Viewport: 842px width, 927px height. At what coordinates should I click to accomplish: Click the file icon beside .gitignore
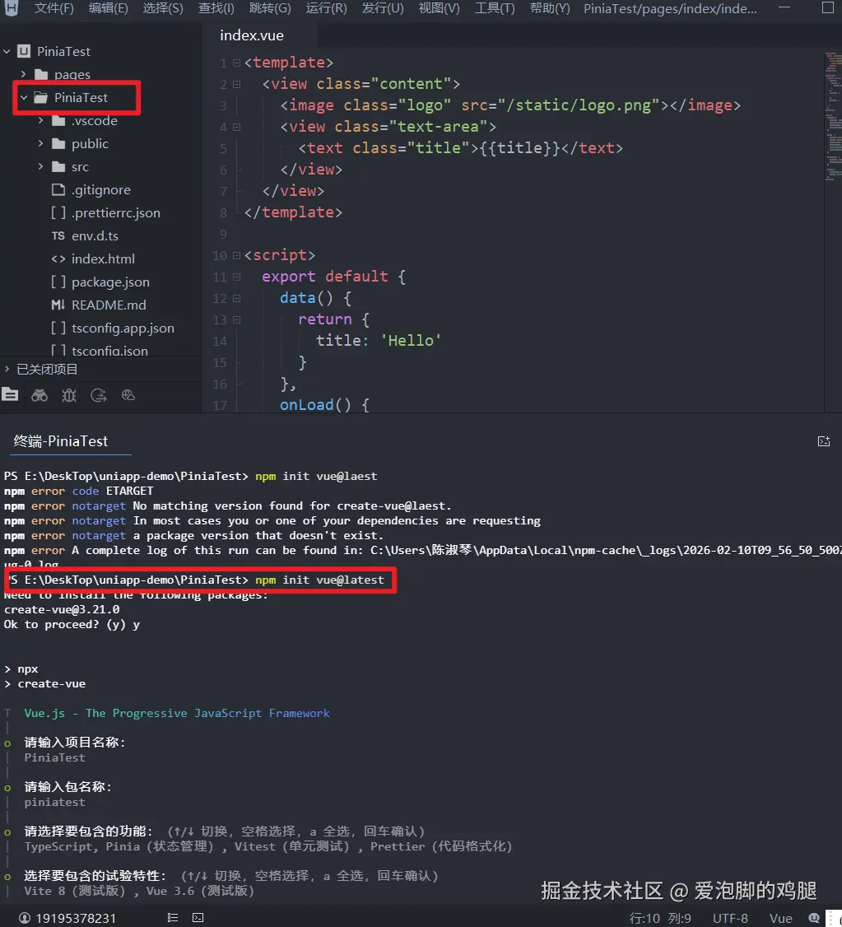click(58, 190)
